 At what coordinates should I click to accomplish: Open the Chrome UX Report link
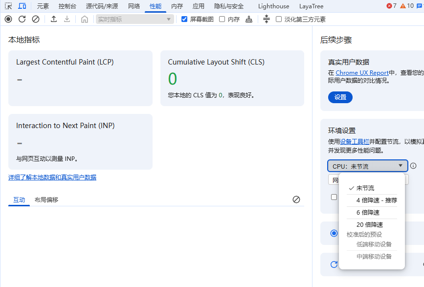pyautogui.click(x=362, y=73)
